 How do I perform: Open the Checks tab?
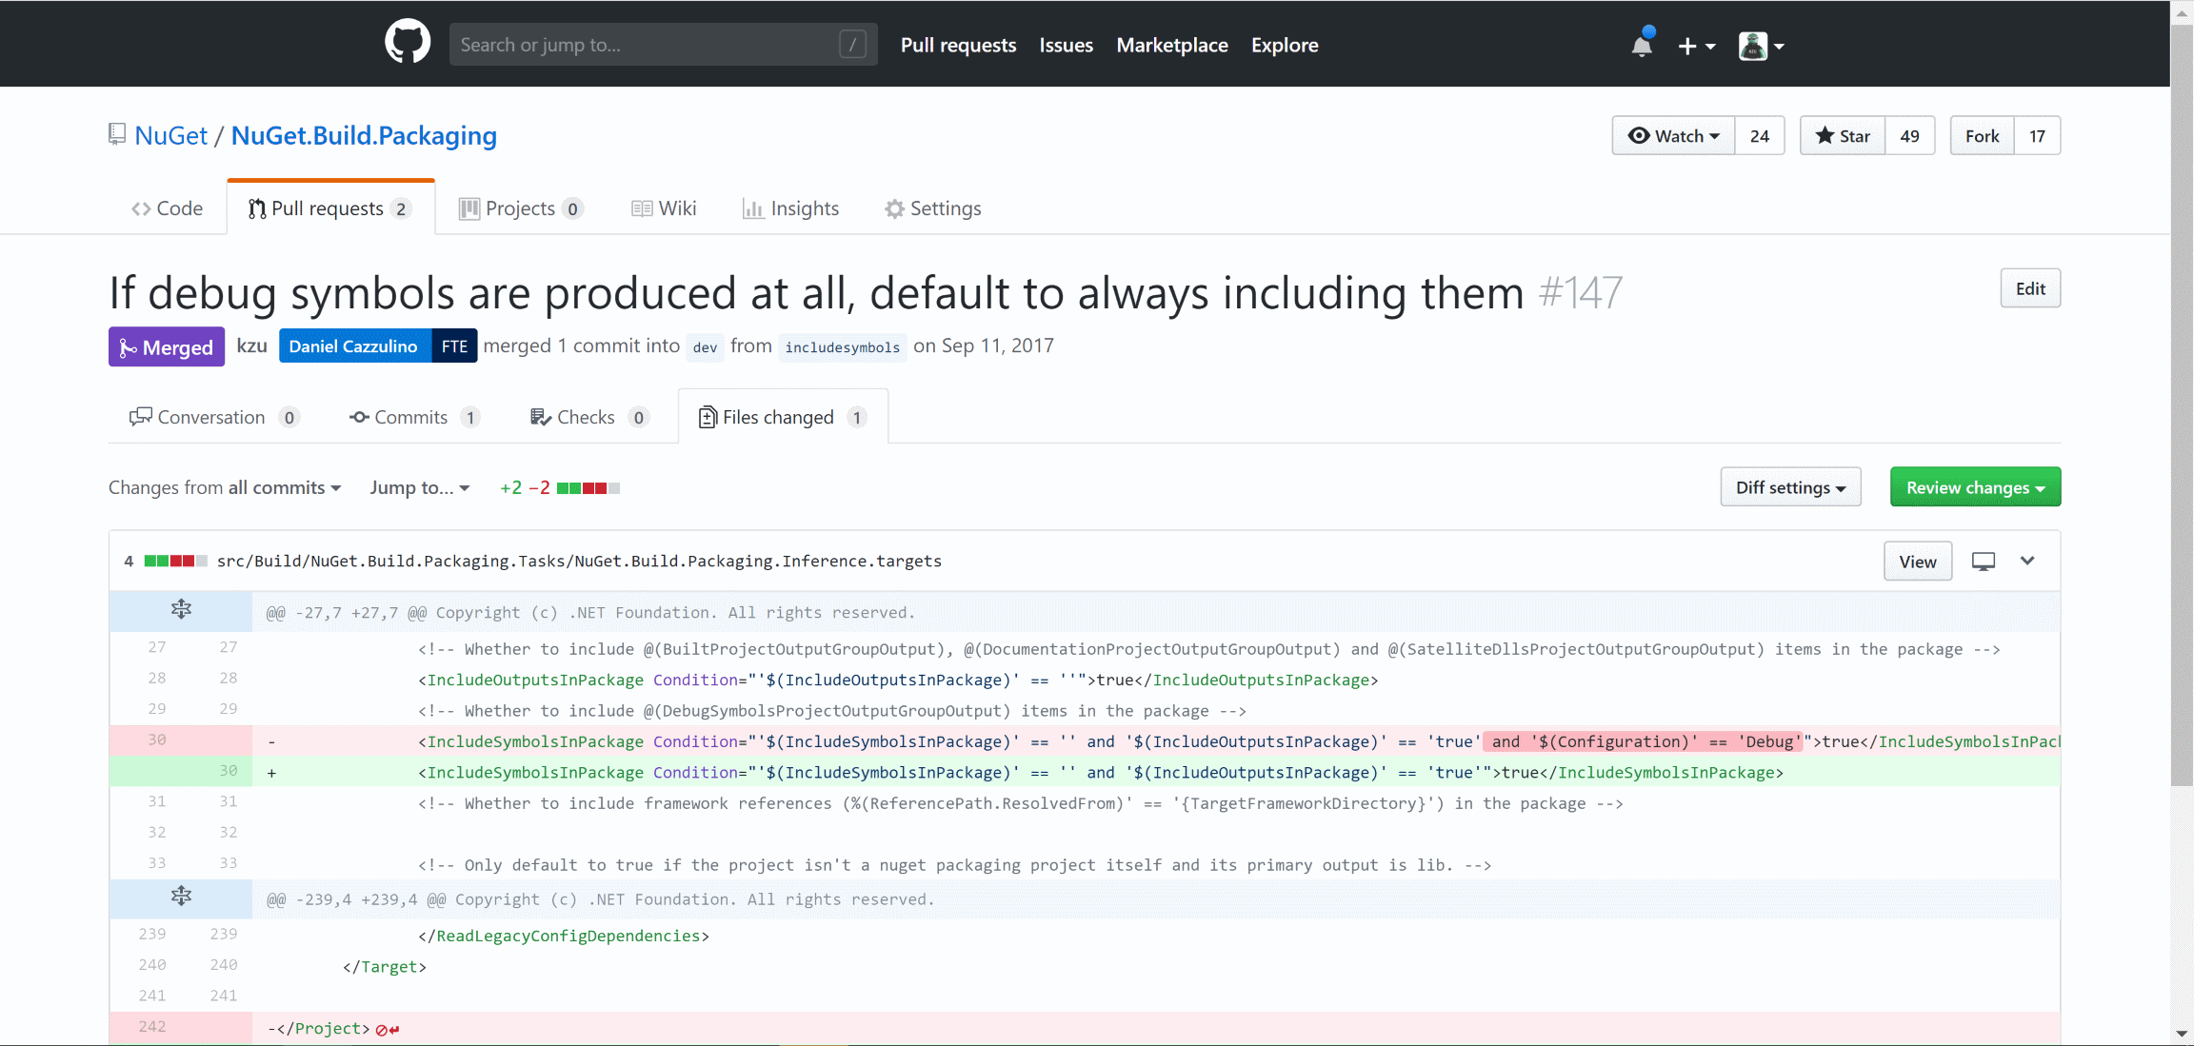pos(589,417)
